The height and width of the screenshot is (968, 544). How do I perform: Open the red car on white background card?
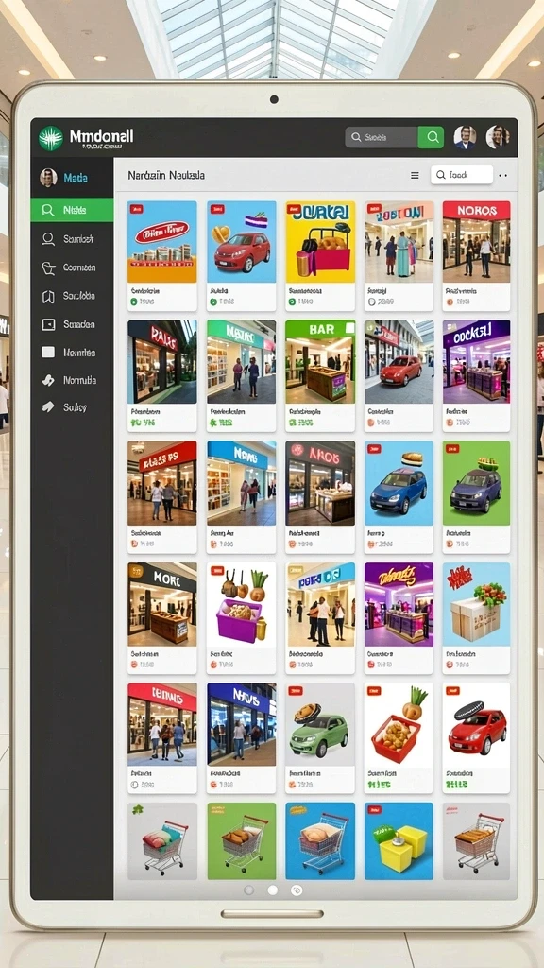(476, 737)
